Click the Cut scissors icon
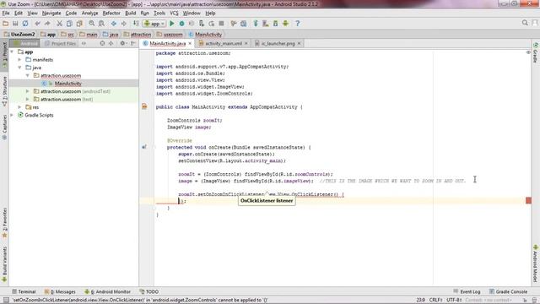This screenshot has height=304, width=540. [x=60, y=24]
